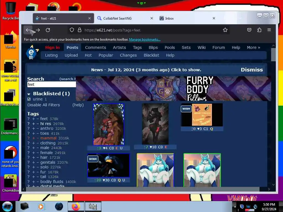283x212 pixels.
Task: Open the Firefox hamburger menu
Action: (269, 30)
